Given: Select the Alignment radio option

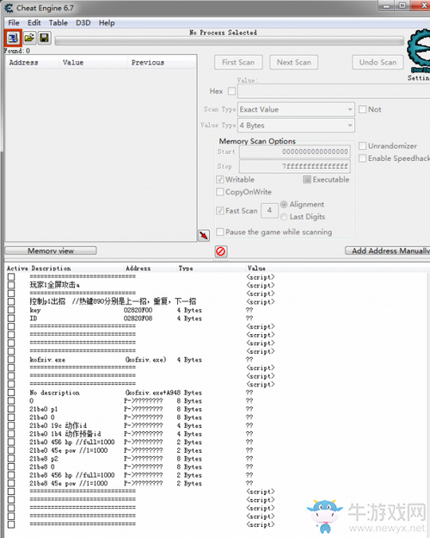Looking at the screenshot, I should [284, 205].
